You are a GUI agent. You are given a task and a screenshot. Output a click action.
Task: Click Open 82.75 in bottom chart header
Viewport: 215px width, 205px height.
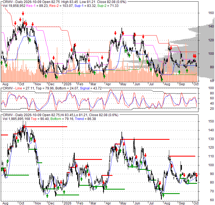51,115
